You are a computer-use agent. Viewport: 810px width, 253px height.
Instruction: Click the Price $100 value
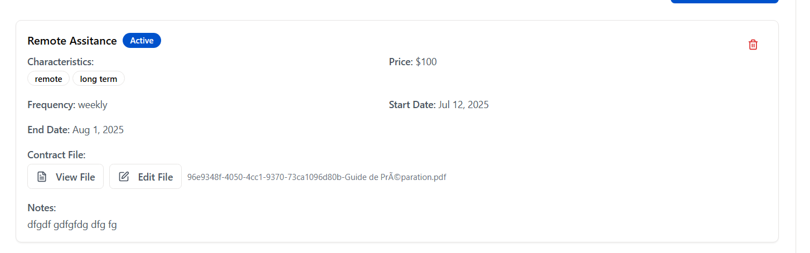coord(426,62)
